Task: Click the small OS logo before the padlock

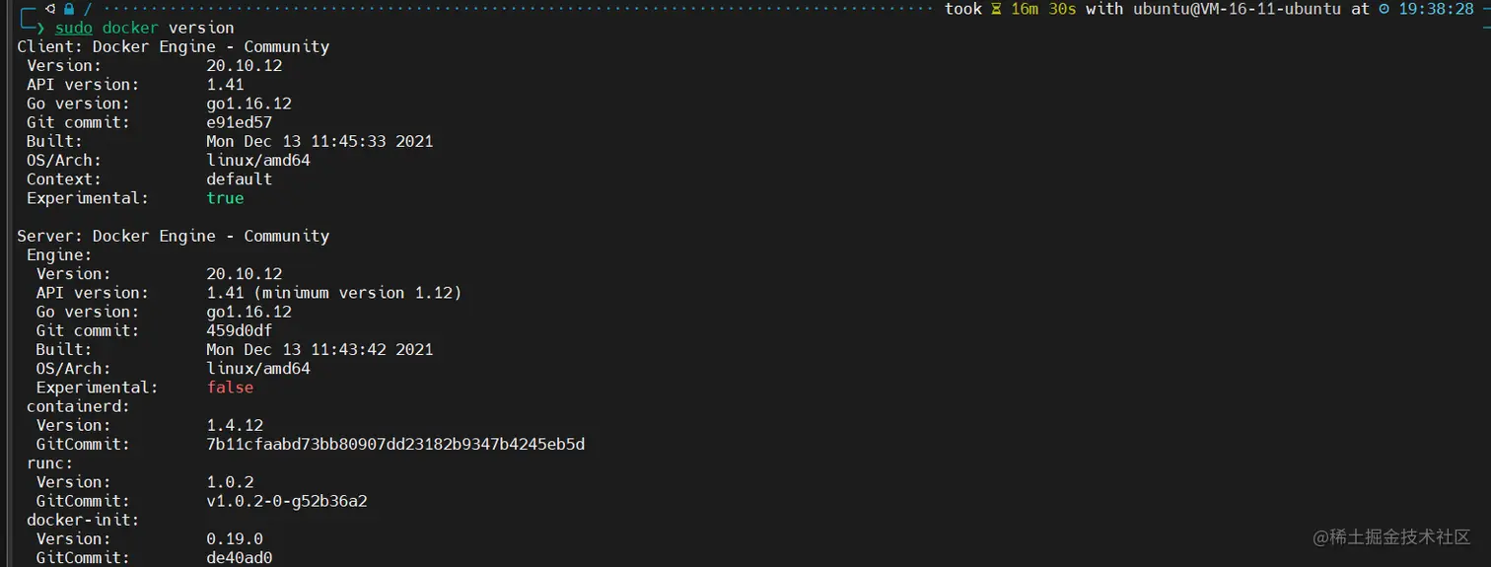Action: (x=50, y=9)
